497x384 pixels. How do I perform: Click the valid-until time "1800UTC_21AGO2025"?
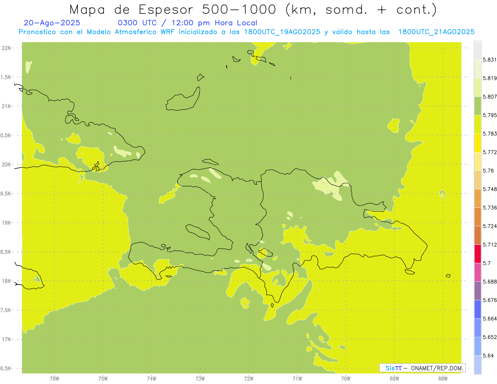(x=436, y=32)
